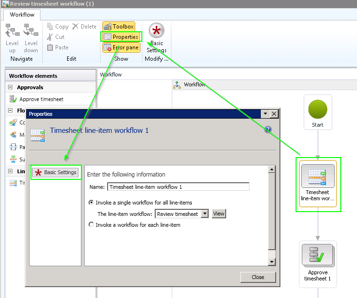Toggle the Toolbox pane button
This screenshot has height=298, width=357.
tap(119, 27)
